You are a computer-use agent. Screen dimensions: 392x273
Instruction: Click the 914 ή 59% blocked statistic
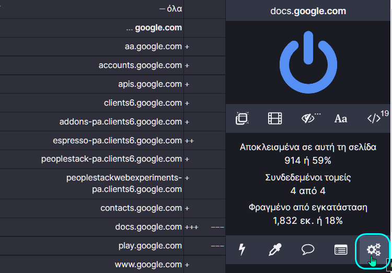click(308, 161)
